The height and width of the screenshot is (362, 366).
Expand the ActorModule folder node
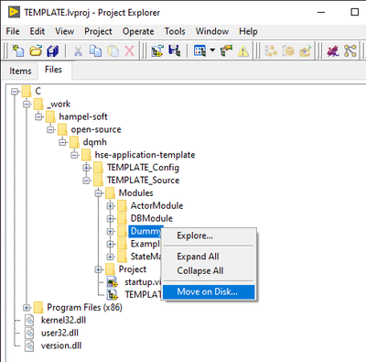[111, 206]
